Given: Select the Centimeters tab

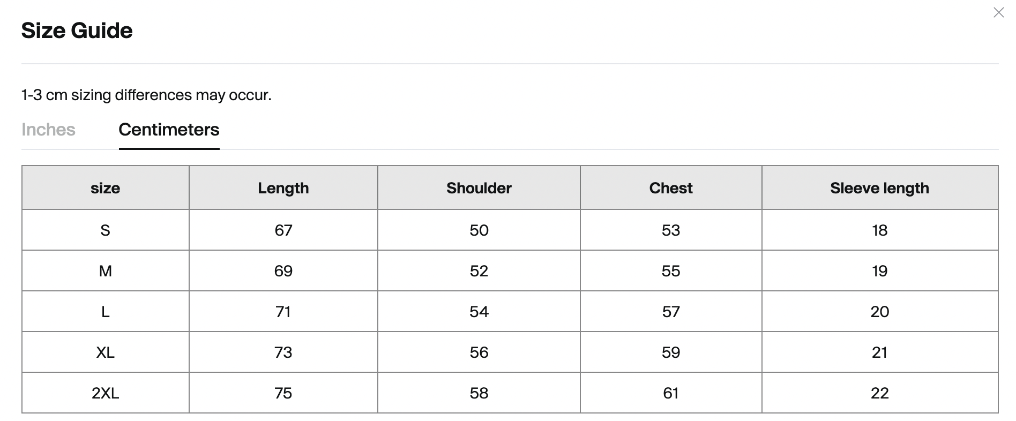Looking at the screenshot, I should tap(169, 130).
